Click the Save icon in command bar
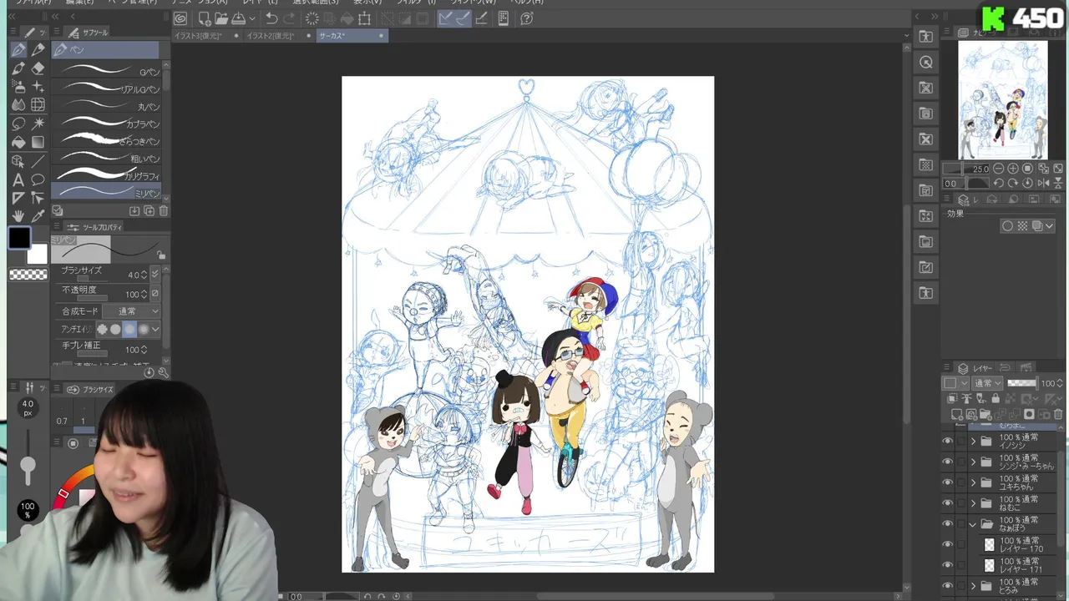Viewport: 1069px width, 601px height. tap(239, 18)
